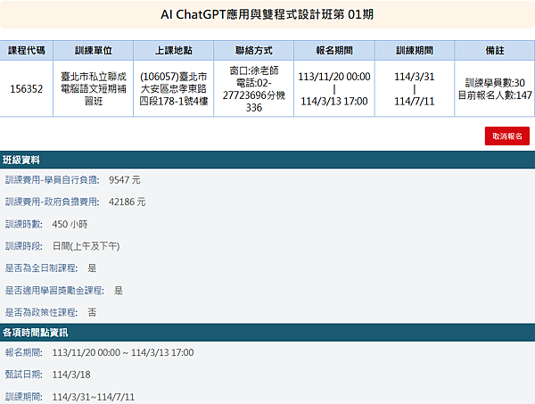
Task: Select the value 9547 元
Action: tap(125, 180)
